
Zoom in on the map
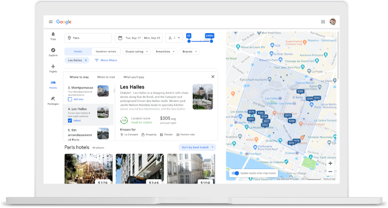[x=330, y=163]
